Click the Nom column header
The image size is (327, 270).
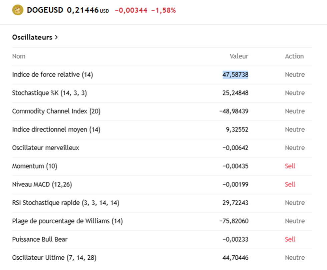pyautogui.click(x=19, y=56)
